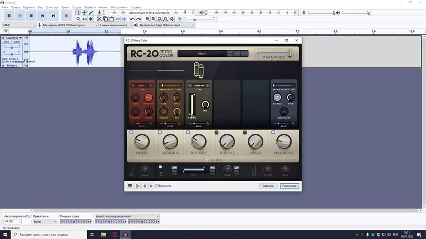Open the Файл menu
This screenshot has height=239, width=426.
(5, 7)
